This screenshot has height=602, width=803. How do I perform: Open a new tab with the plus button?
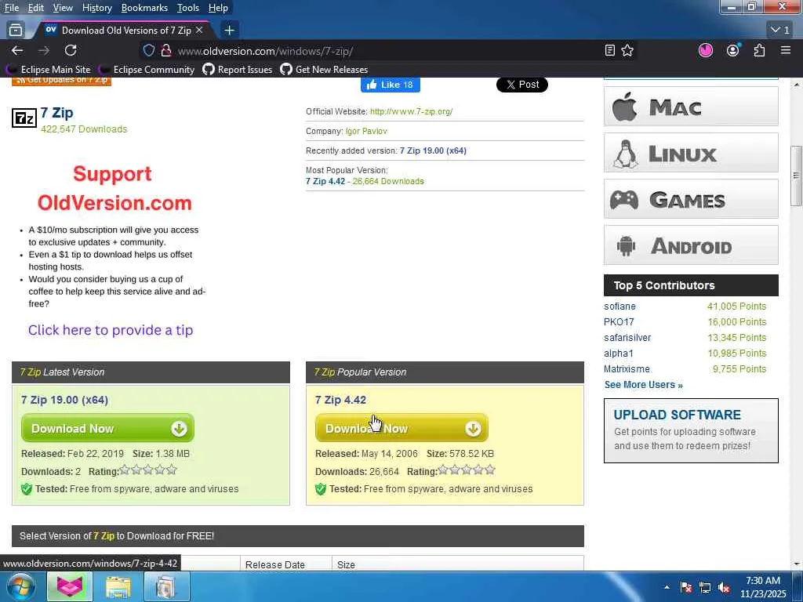click(230, 31)
